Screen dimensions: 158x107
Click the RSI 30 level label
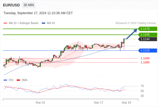coord(142,96)
